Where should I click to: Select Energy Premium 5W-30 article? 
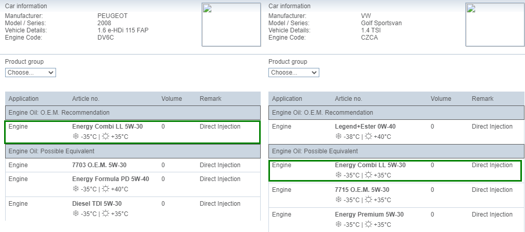[369, 215]
